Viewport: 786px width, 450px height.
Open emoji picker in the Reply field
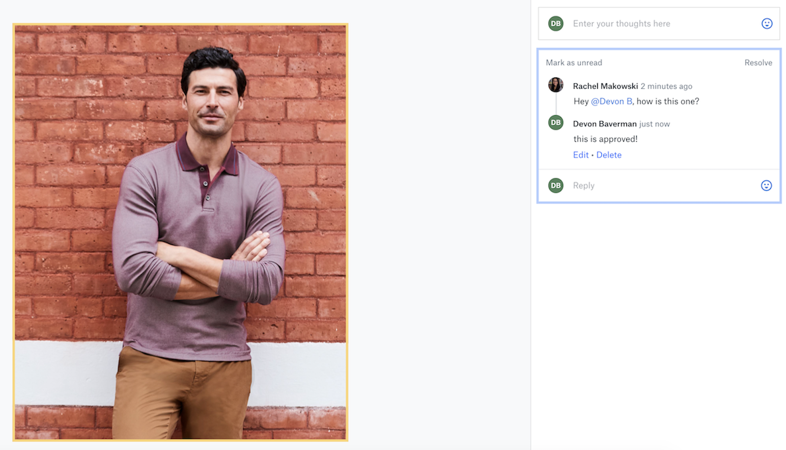(766, 185)
